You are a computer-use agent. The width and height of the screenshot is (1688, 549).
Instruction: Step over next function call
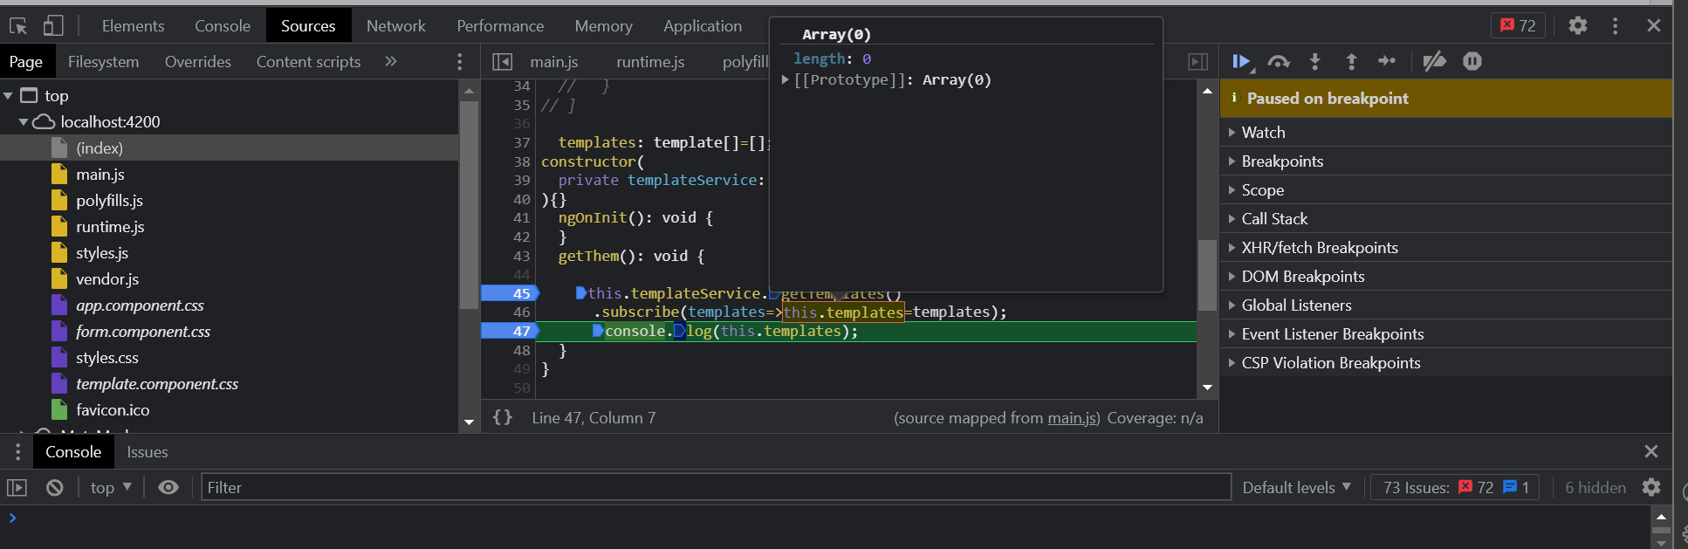[x=1279, y=61]
